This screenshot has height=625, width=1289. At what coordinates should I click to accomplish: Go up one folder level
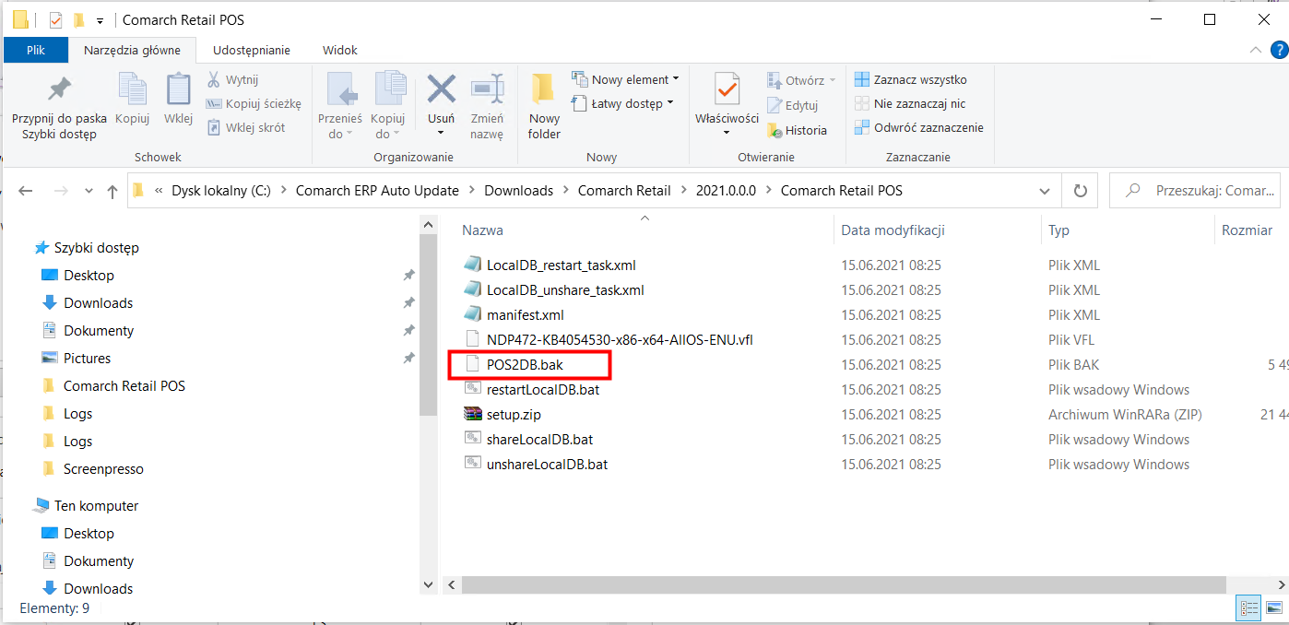(x=112, y=191)
